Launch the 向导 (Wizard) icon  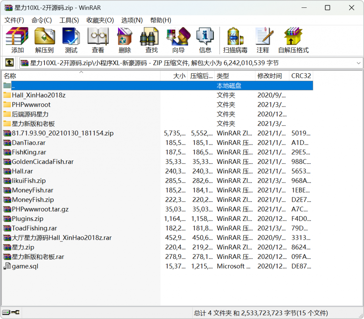pos(178,40)
